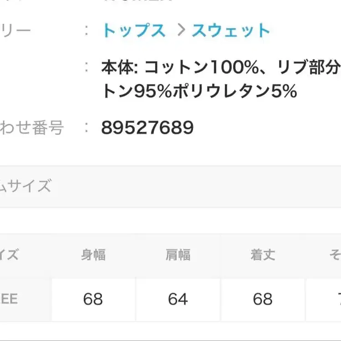
Task: Click the リー label beside the category links
Action: (x=16, y=31)
